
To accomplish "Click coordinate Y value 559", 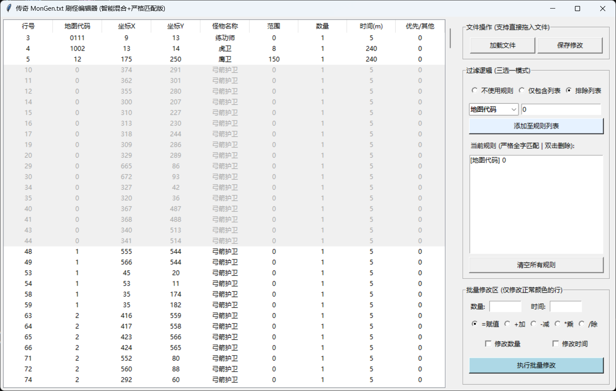I will 175,316.
